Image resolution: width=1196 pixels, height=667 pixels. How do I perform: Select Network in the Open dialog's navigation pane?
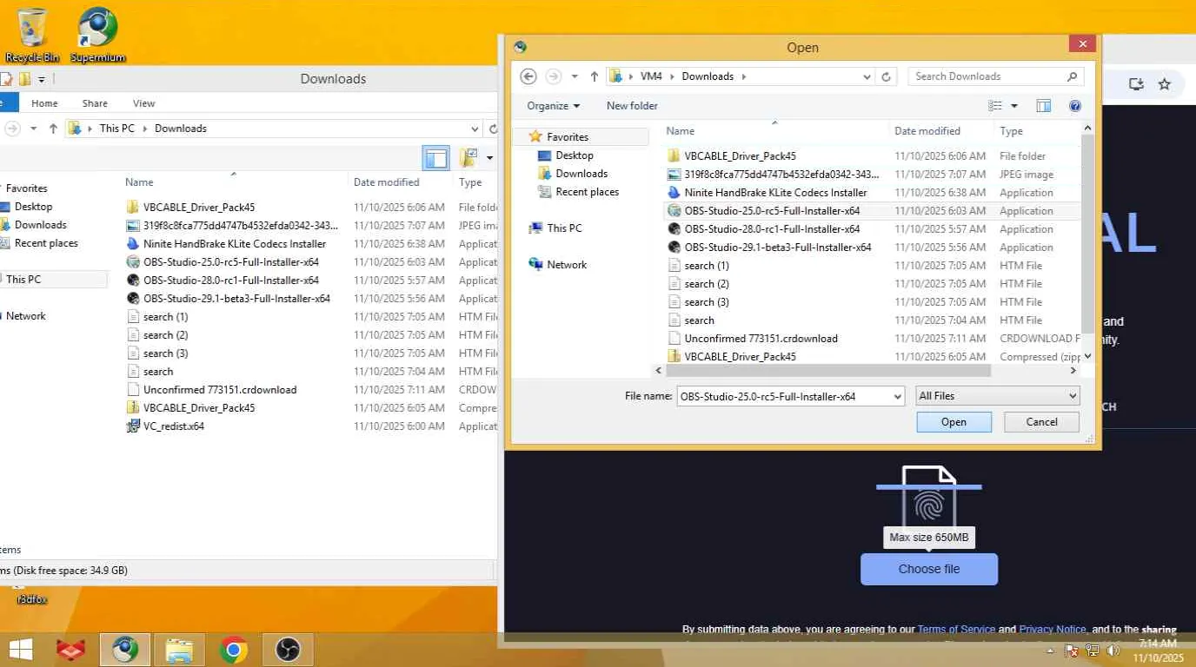point(567,265)
